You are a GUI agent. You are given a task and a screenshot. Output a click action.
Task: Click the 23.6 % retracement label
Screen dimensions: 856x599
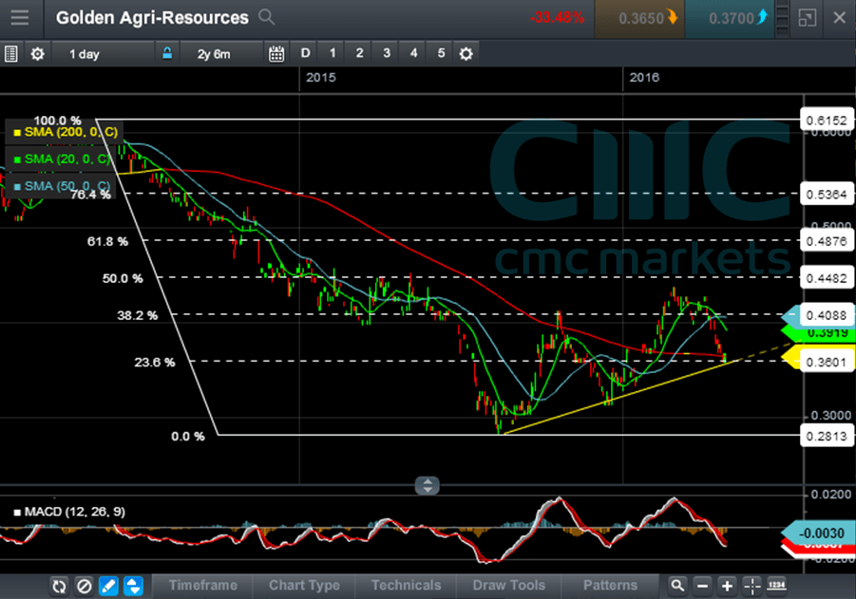coord(155,363)
